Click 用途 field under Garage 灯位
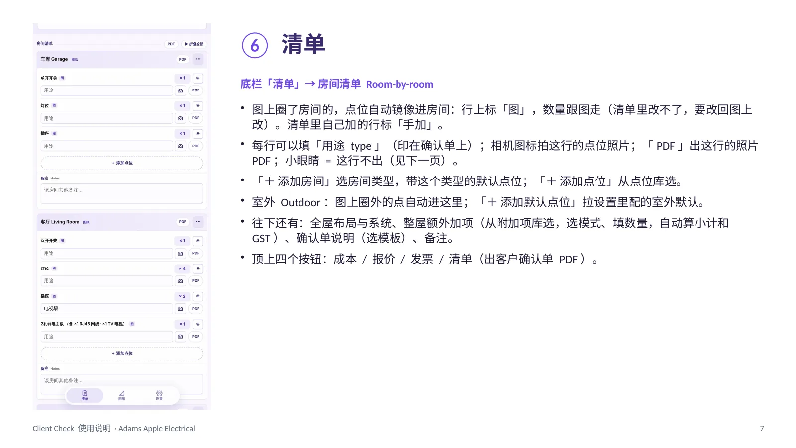This screenshot has height=448, width=796. (106, 118)
